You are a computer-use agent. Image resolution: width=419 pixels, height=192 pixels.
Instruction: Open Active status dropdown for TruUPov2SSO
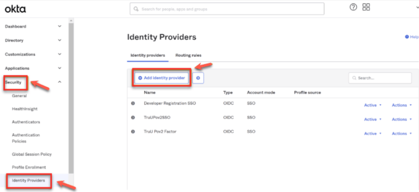point(373,119)
